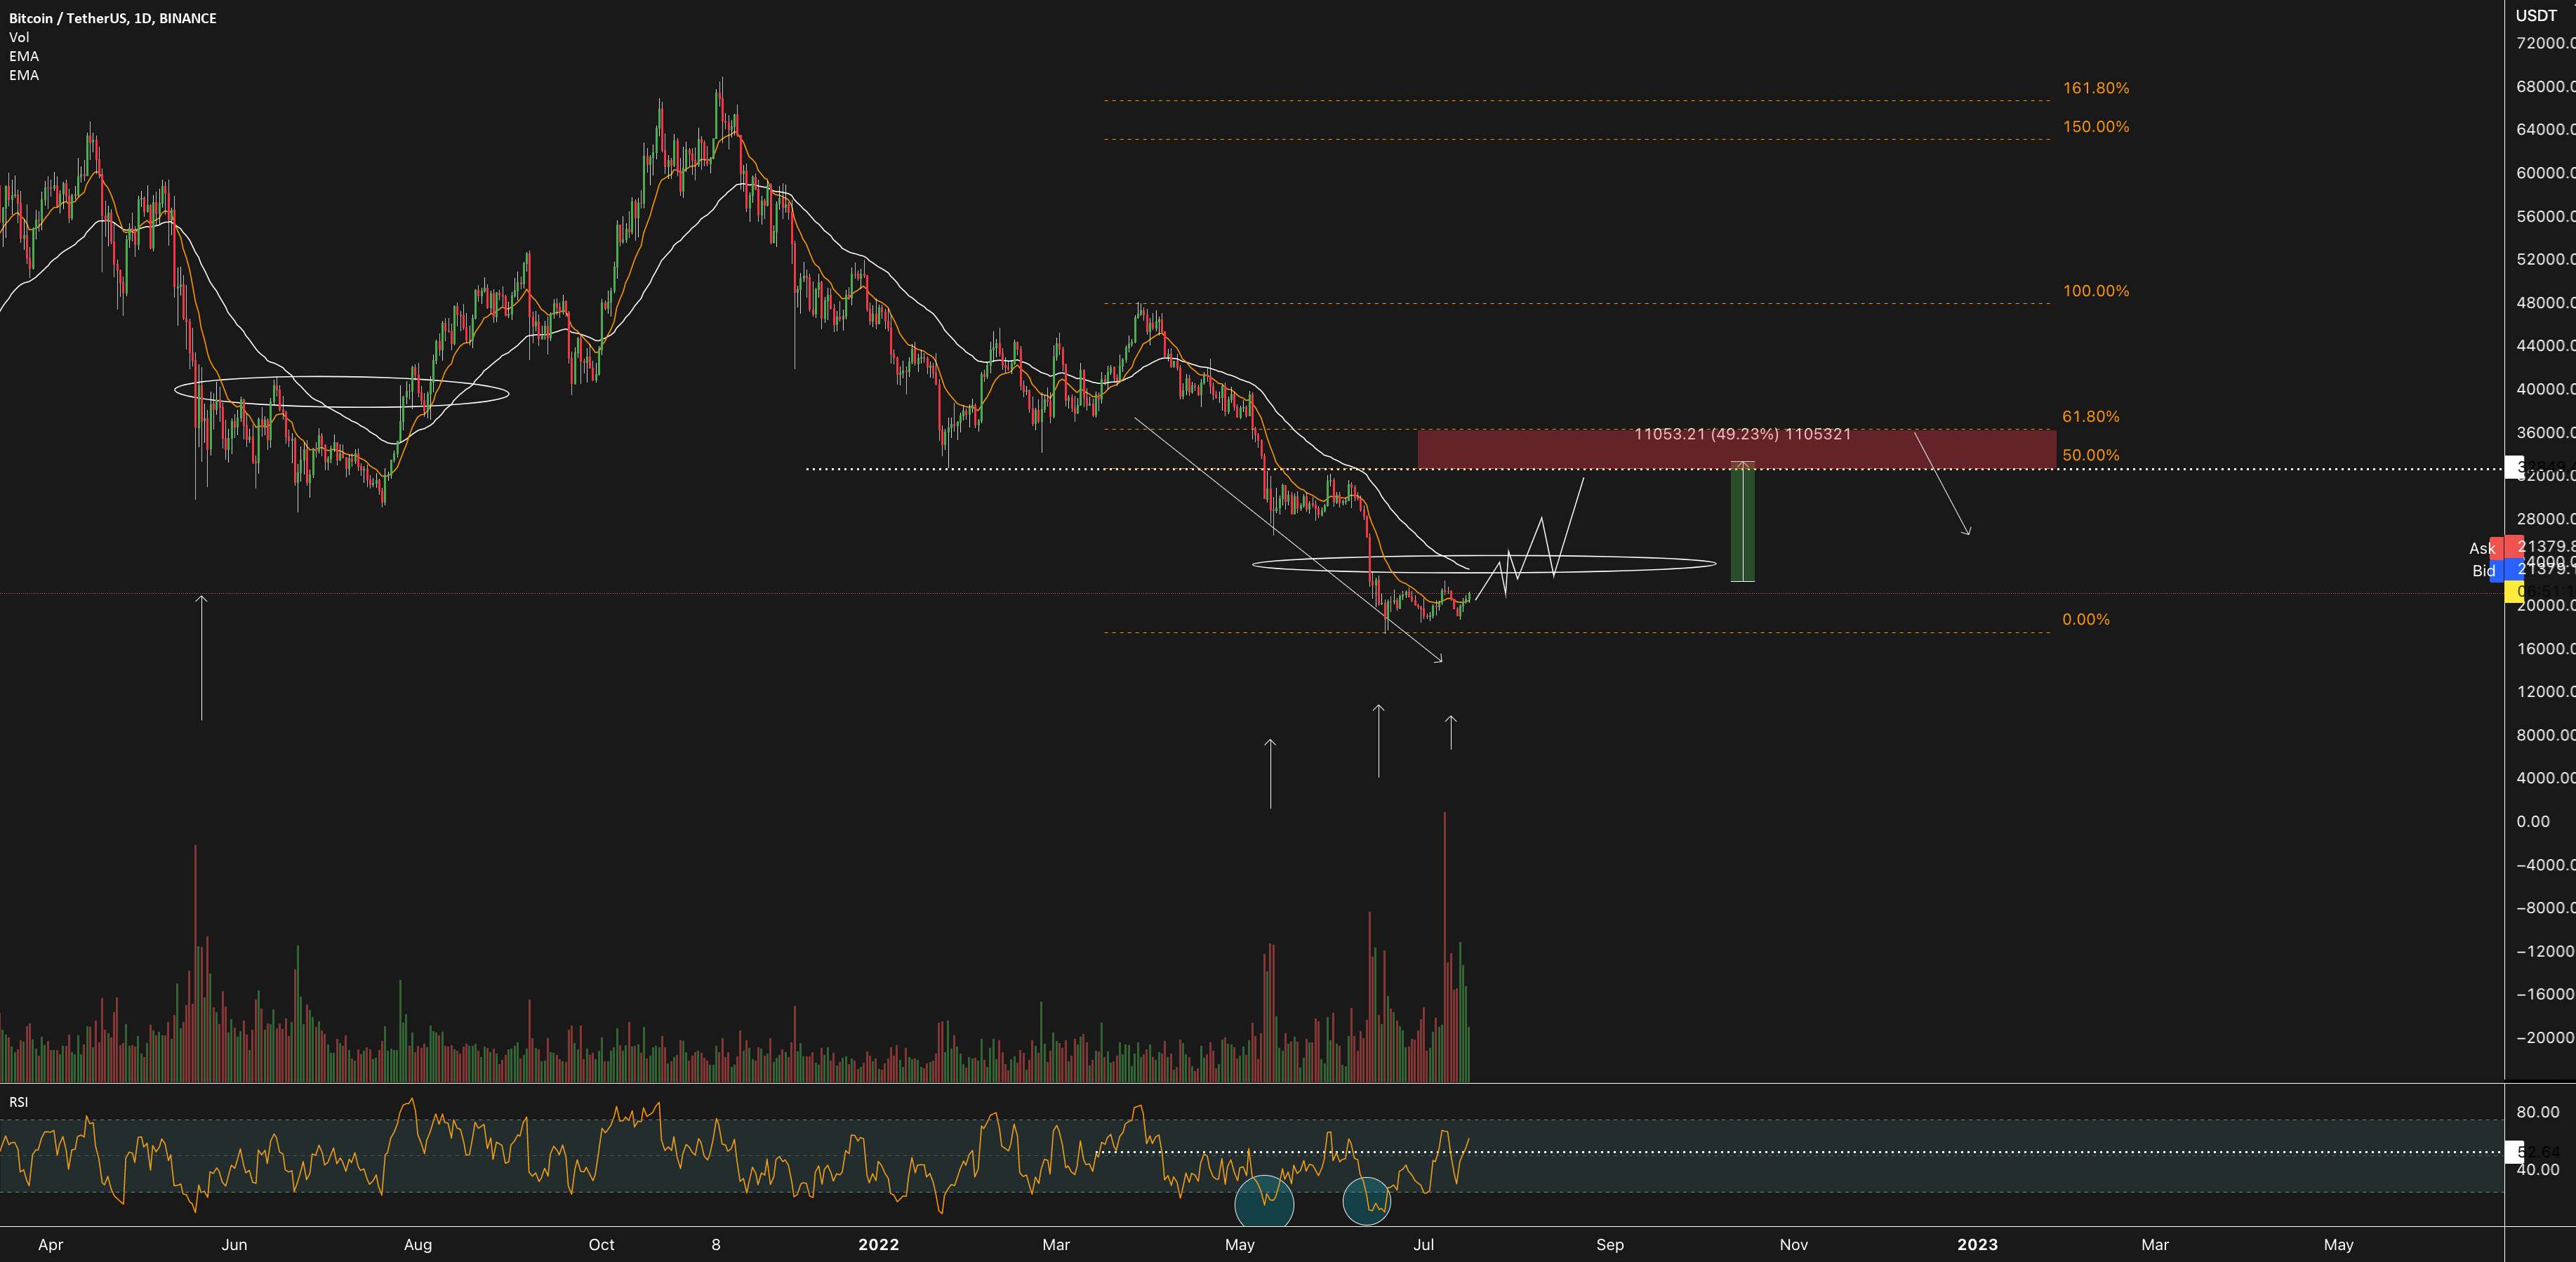Select the 0.00% Fibonacci level label
2576x1262 pixels.
pos(2085,620)
